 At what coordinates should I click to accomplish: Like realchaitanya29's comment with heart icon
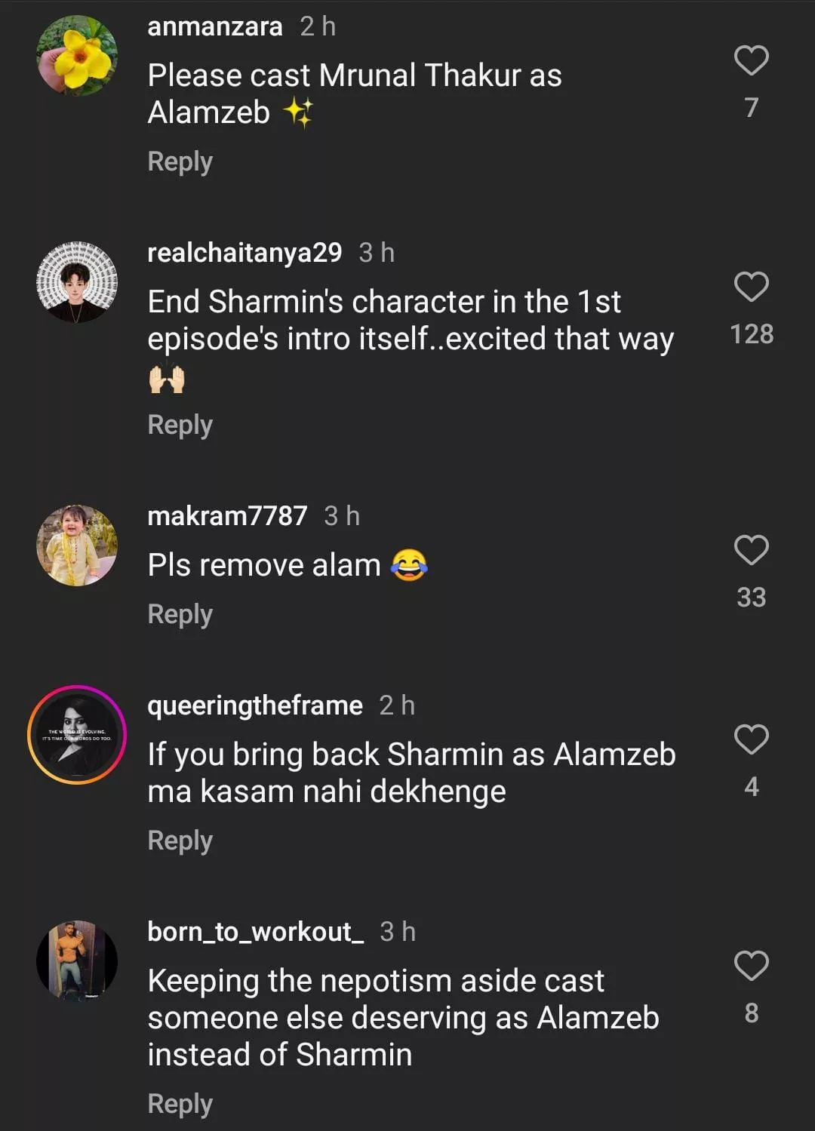tap(751, 287)
